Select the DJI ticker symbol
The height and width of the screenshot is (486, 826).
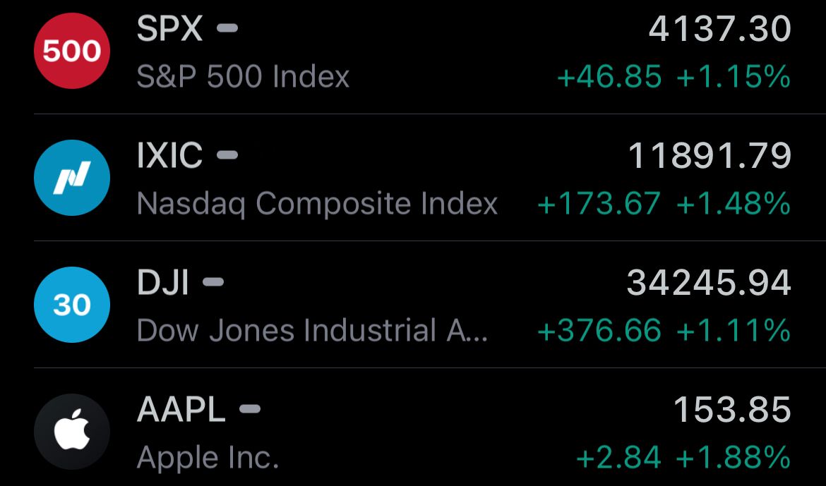pos(163,282)
